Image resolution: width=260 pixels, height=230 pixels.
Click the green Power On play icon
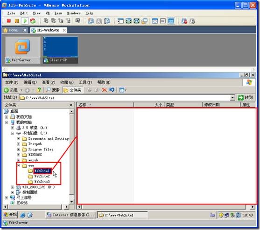pos(25,21)
